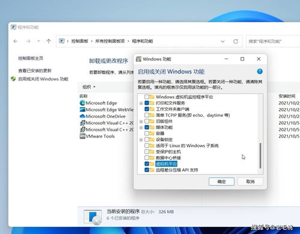The height and width of the screenshot is (234, 300).
Task: Click the 所有控制面板项 breadcrumb
Action: (x=110, y=41)
